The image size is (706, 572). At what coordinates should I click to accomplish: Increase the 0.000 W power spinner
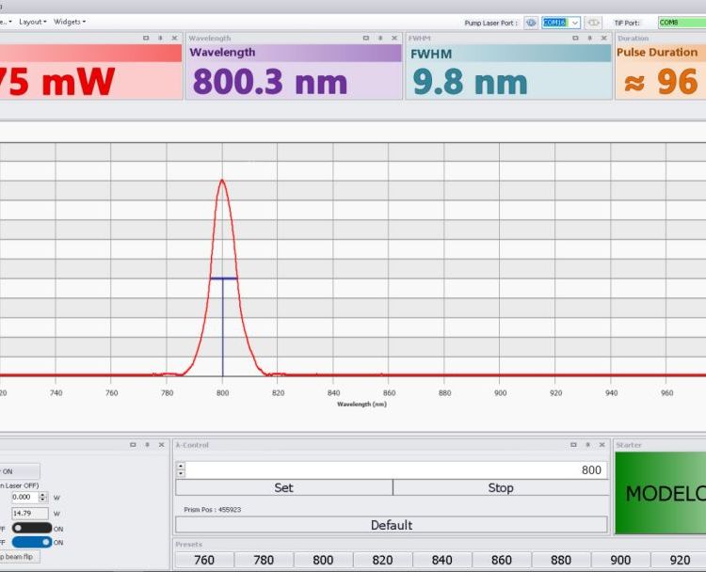tap(43, 495)
